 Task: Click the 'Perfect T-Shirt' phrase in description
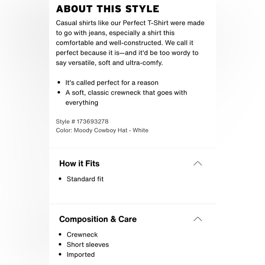tap(146, 23)
